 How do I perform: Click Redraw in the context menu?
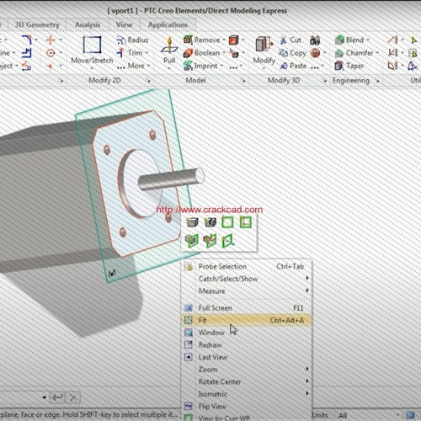point(246,345)
